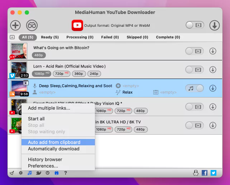Viewport: 230px width, 185px height.
Task: Open the clock history icon
Action: pos(48,173)
